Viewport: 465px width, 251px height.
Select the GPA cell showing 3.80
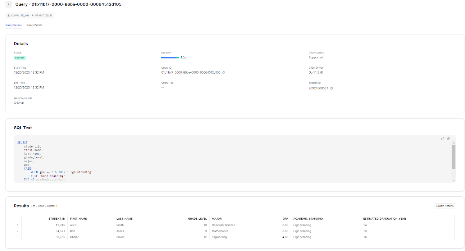pyautogui.click(x=278, y=225)
